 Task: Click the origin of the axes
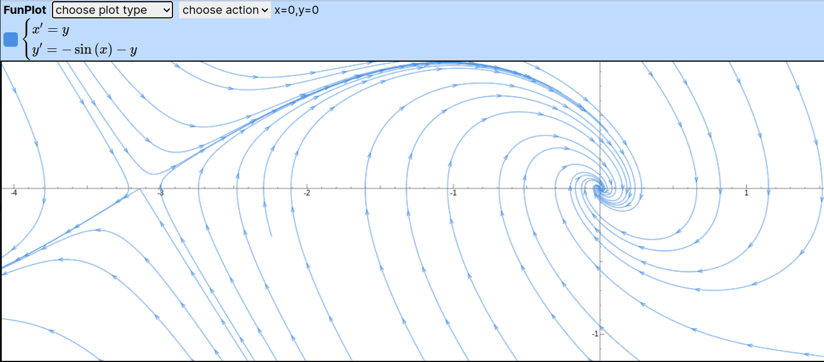pos(600,187)
